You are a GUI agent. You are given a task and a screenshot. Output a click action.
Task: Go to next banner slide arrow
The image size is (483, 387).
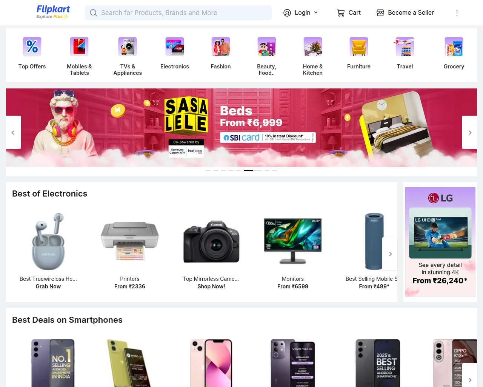pos(470,132)
